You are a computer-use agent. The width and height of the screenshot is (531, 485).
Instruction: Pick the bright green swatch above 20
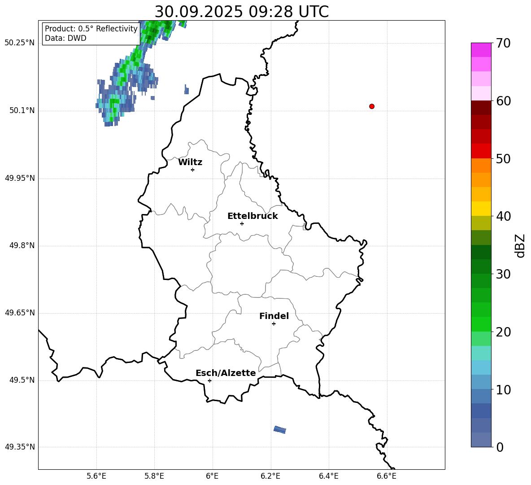pyautogui.click(x=481, y=324)
